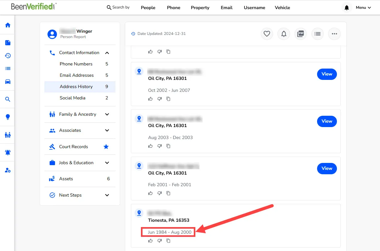380x251 pixels.
Task: Click the lightbulb icon in the sidebar
Action: click(7, 117)
